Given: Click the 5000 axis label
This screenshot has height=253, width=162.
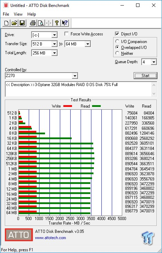Looking at the screenshot, I should click(122, 219).
